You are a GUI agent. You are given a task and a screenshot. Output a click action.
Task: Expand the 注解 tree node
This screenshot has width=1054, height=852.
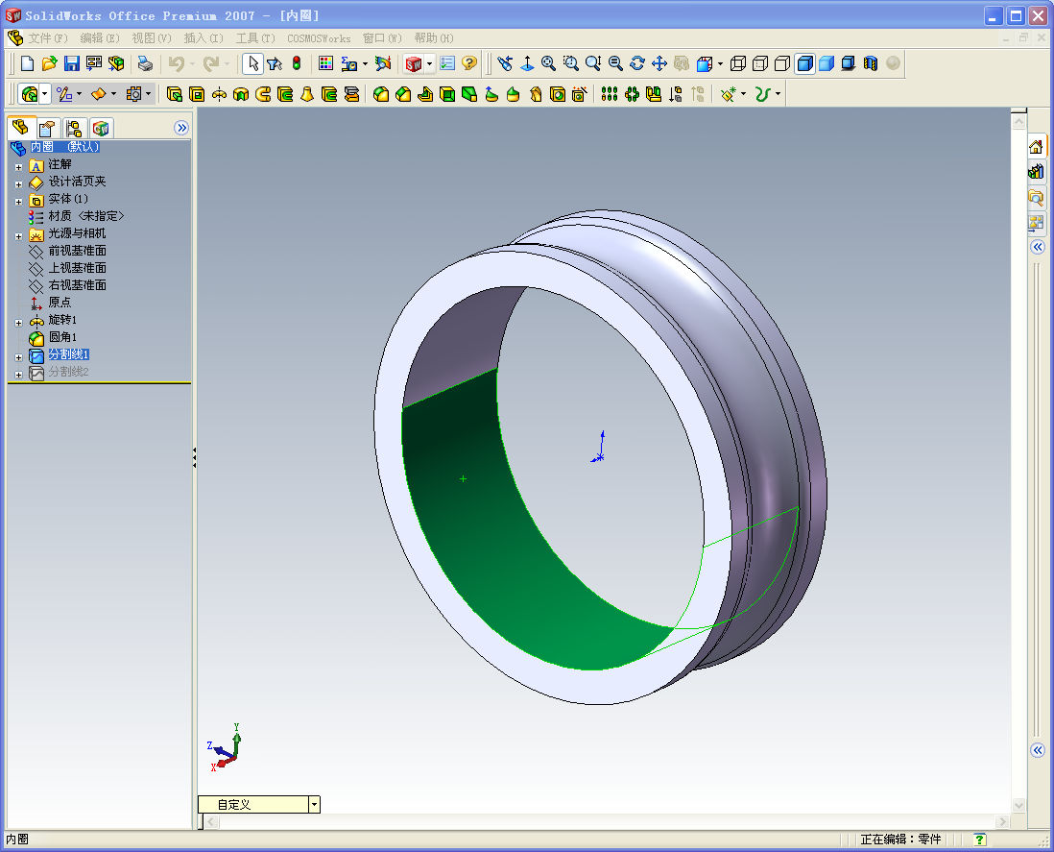(x=19, y=166)
